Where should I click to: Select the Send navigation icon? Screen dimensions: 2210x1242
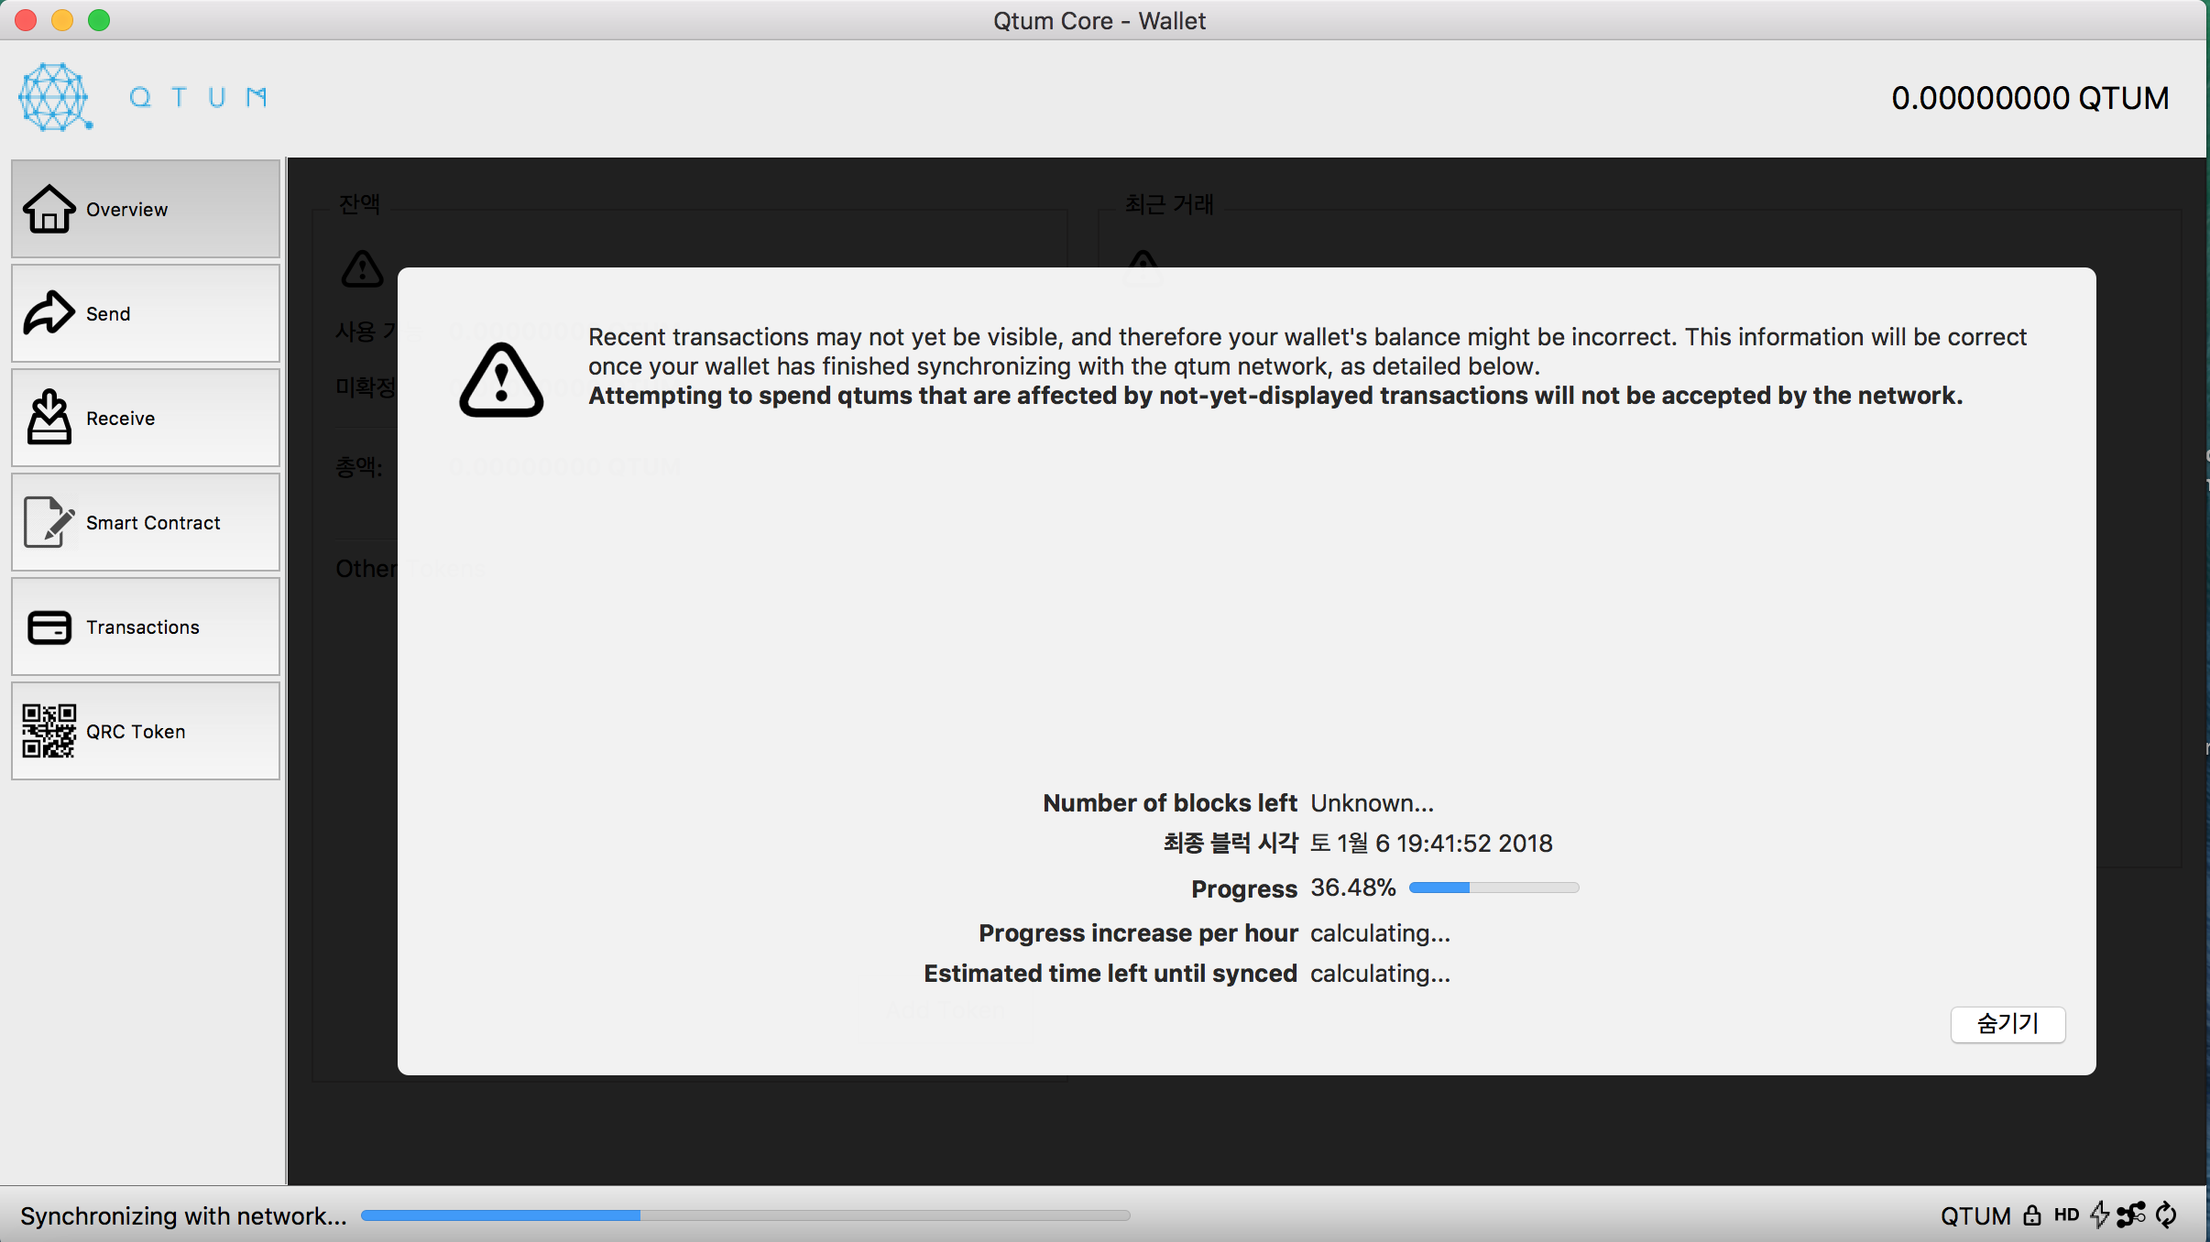click(49, 314)
